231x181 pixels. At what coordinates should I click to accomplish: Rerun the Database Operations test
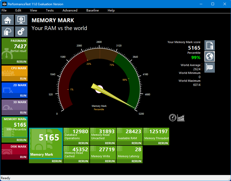click(x=83, y=143)
